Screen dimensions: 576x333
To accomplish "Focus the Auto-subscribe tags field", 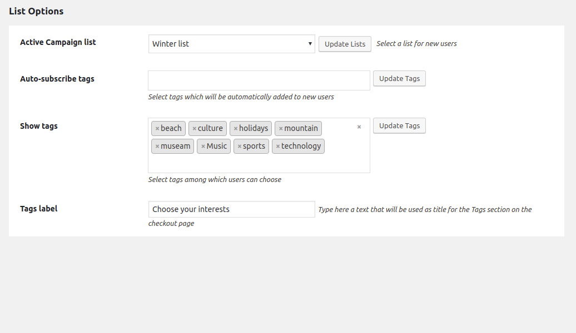I will [259, 80].
